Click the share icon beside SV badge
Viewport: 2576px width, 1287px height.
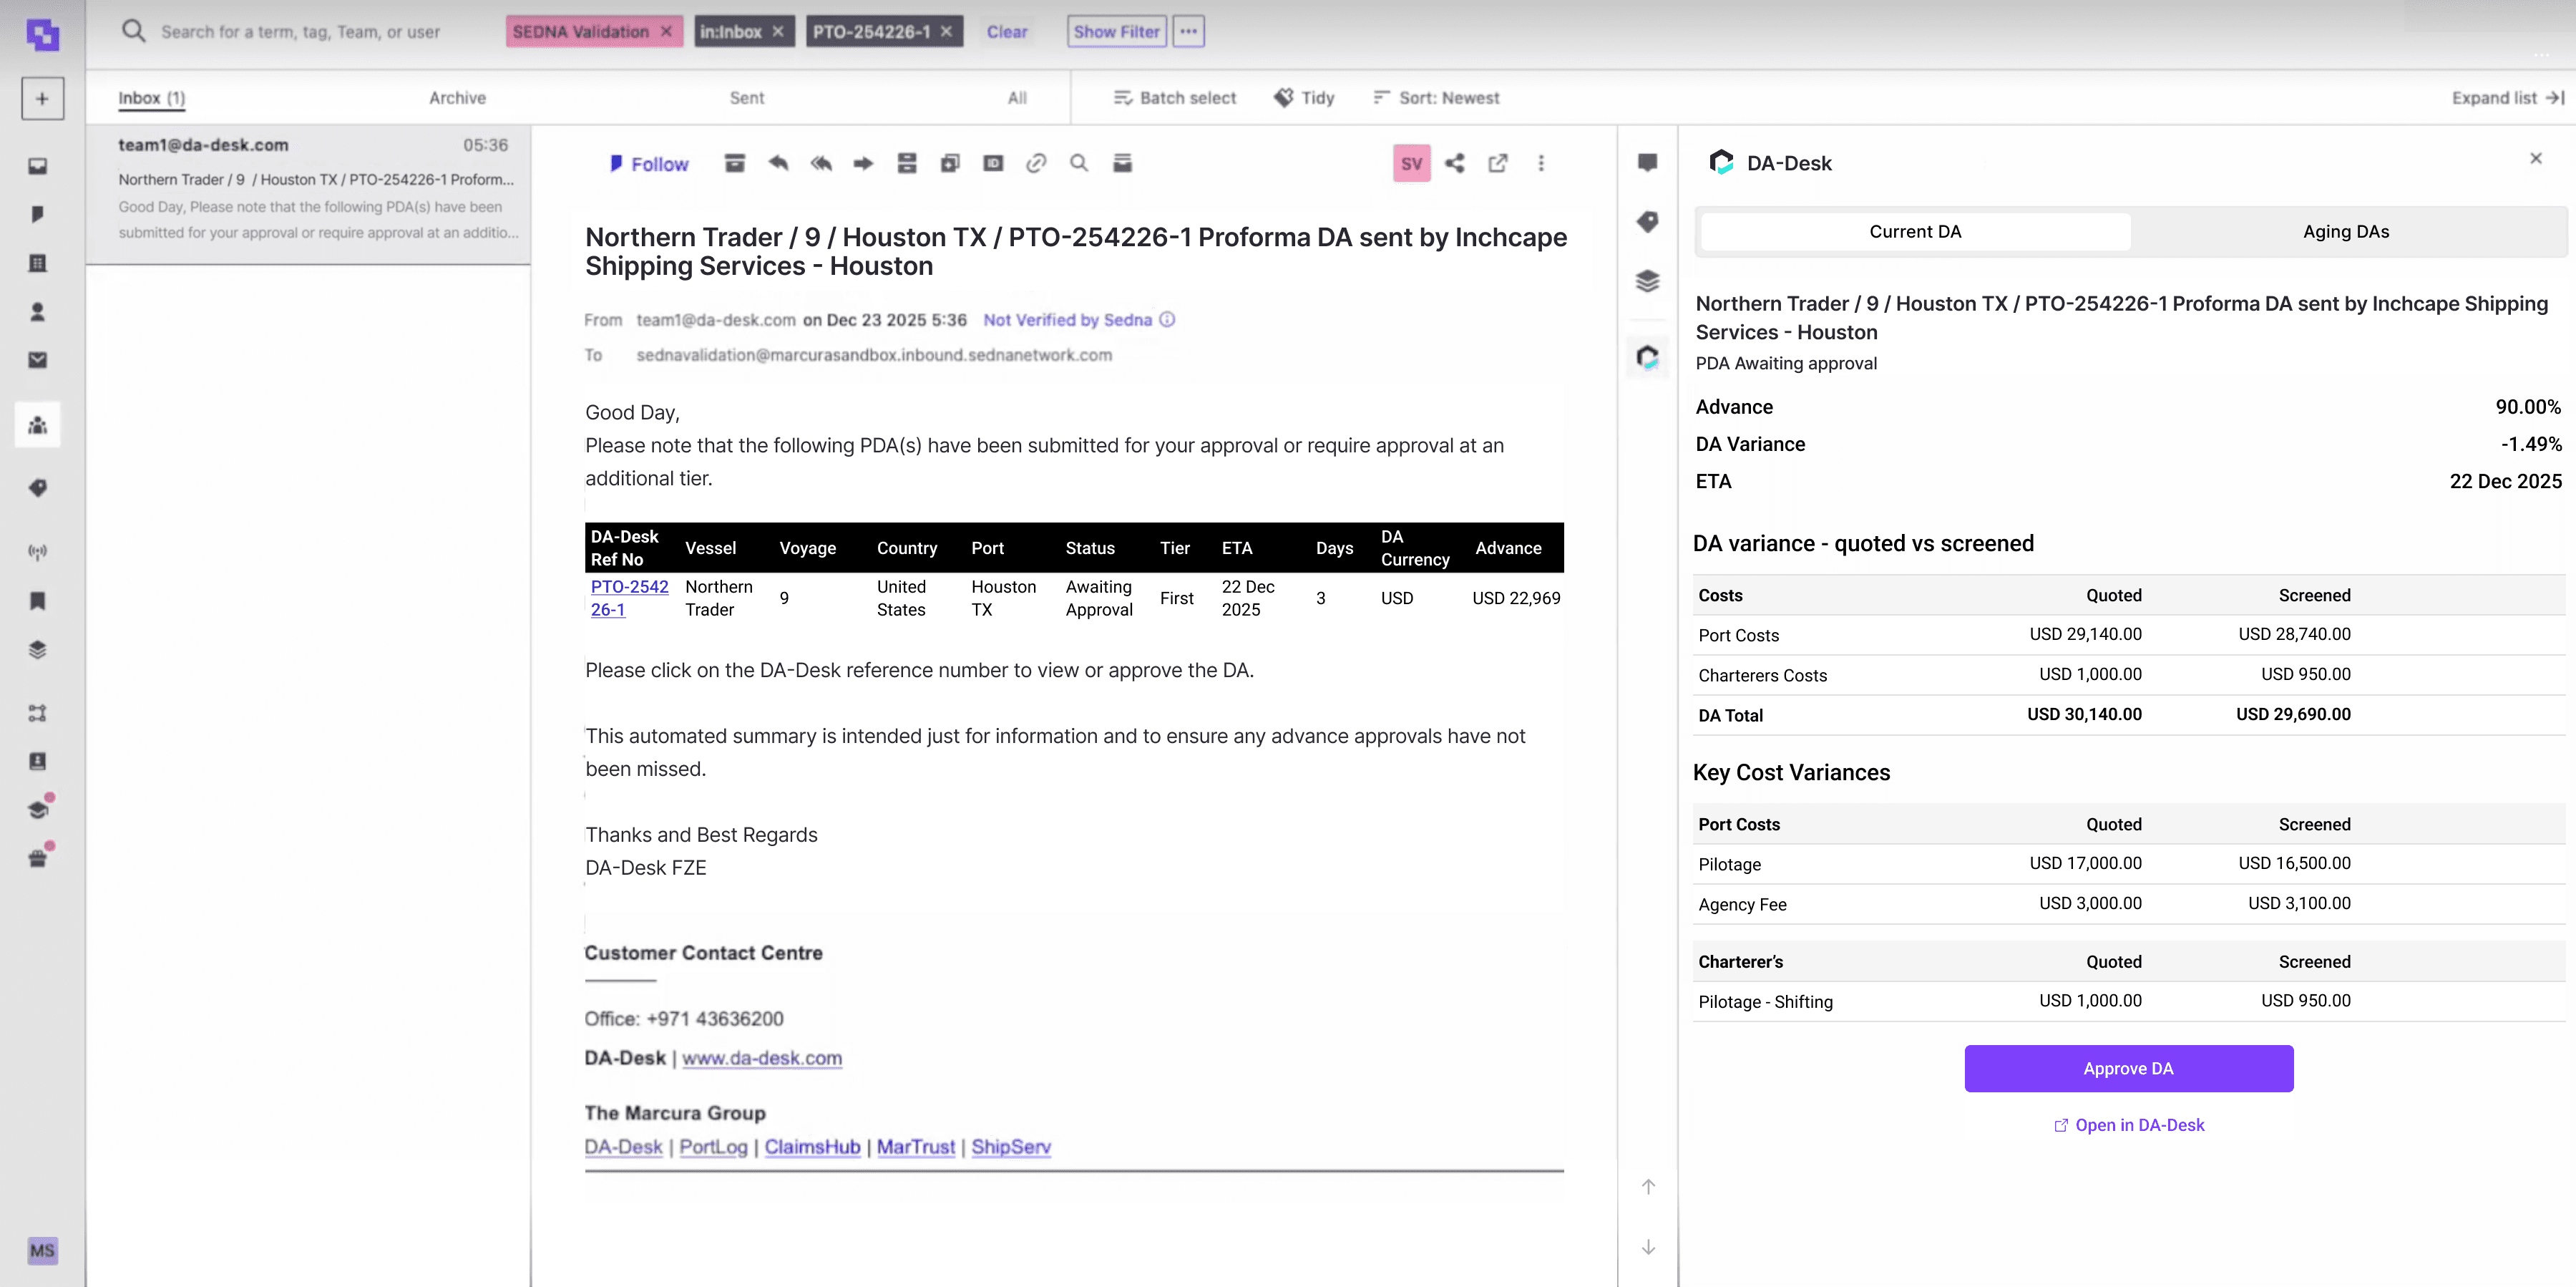point(1455,163)
